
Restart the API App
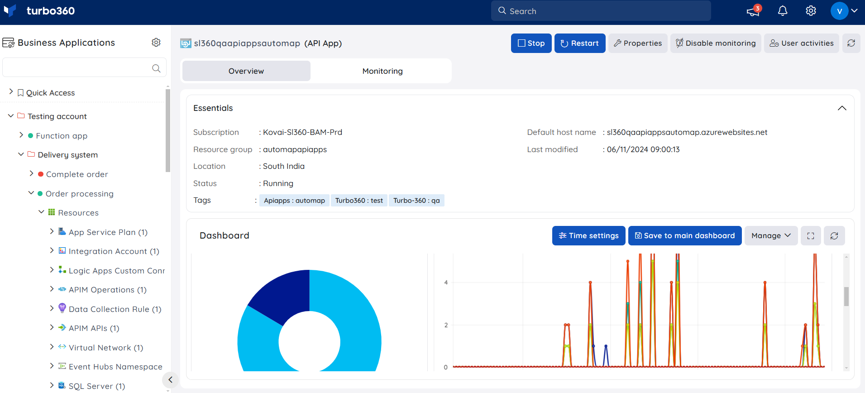click(580, 43)
